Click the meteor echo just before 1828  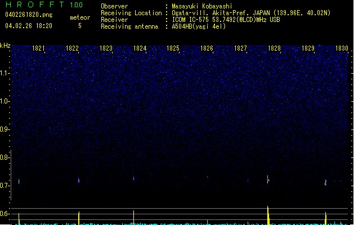268,179
